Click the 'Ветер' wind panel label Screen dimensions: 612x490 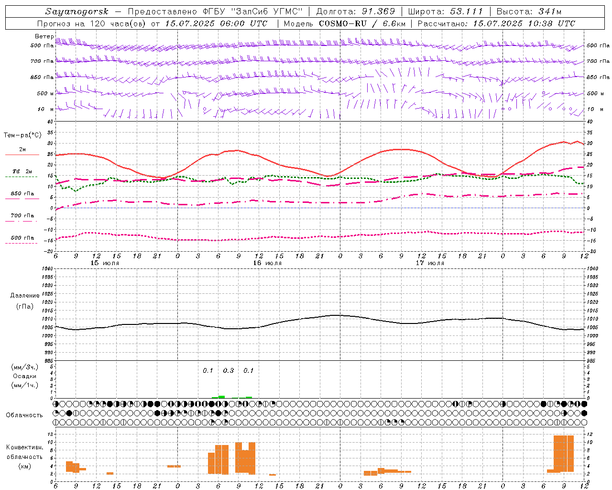point(44,36)
